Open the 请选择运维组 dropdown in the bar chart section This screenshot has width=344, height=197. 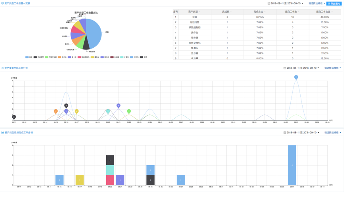pyautogui.click(x=332, y=133)
